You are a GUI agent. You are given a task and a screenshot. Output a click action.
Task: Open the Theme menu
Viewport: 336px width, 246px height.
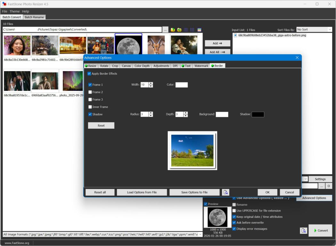(x=14, y=11)
